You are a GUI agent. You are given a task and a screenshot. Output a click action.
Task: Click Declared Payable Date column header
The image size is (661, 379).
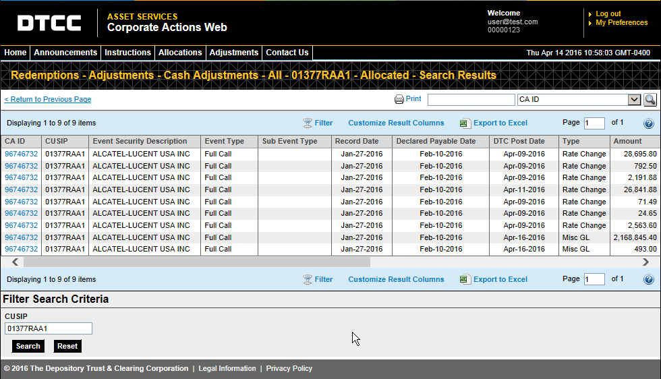pyautogui.click(x=440, y=141)
